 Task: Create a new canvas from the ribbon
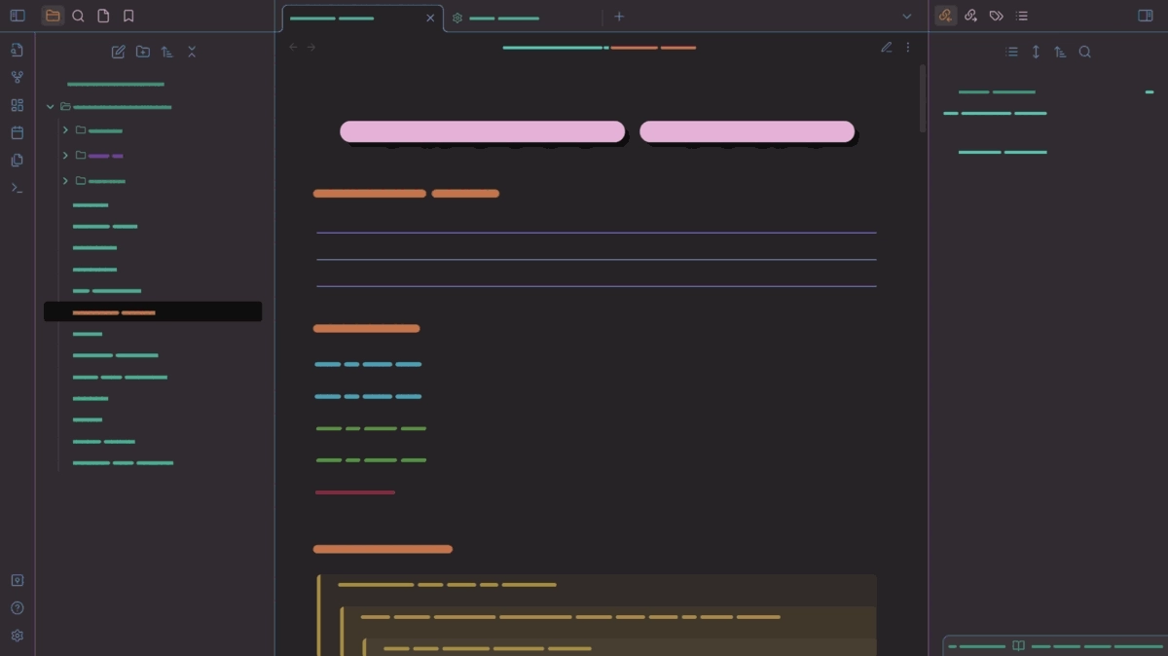tap(17, 105)
